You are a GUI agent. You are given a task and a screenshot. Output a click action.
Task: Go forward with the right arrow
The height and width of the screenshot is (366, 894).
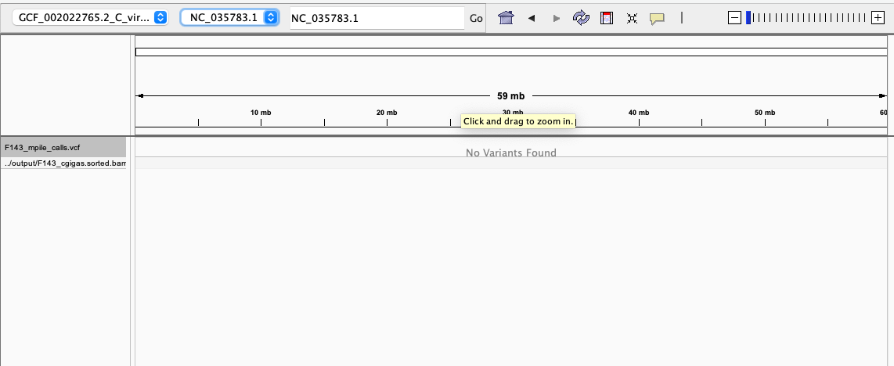pyautogui.click(x=557, y=18)
